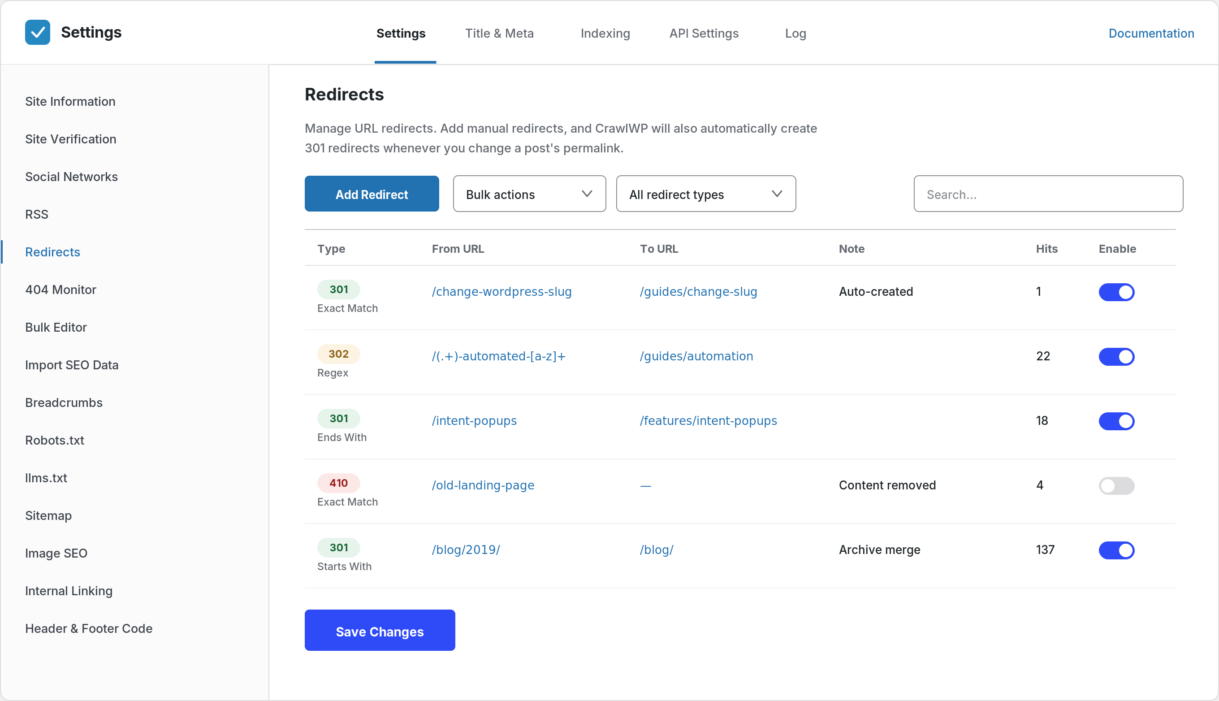The height and width of the screenshot is (701, 1219).
Task: Expand the All redirect types filter
Action: (x=706, y=194)
